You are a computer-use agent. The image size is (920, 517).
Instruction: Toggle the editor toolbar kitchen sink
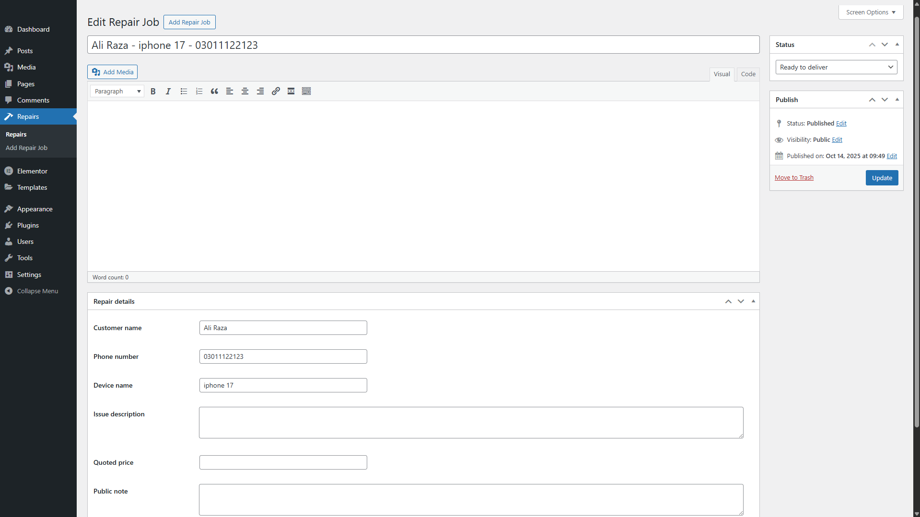(306, 91)
